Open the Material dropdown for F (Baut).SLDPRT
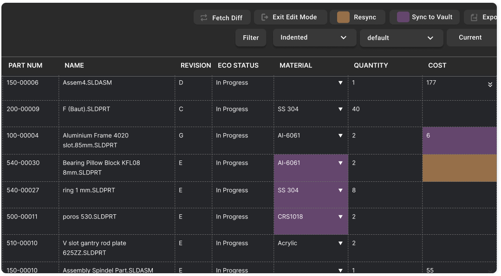501x276 pixels. [340, 109]
